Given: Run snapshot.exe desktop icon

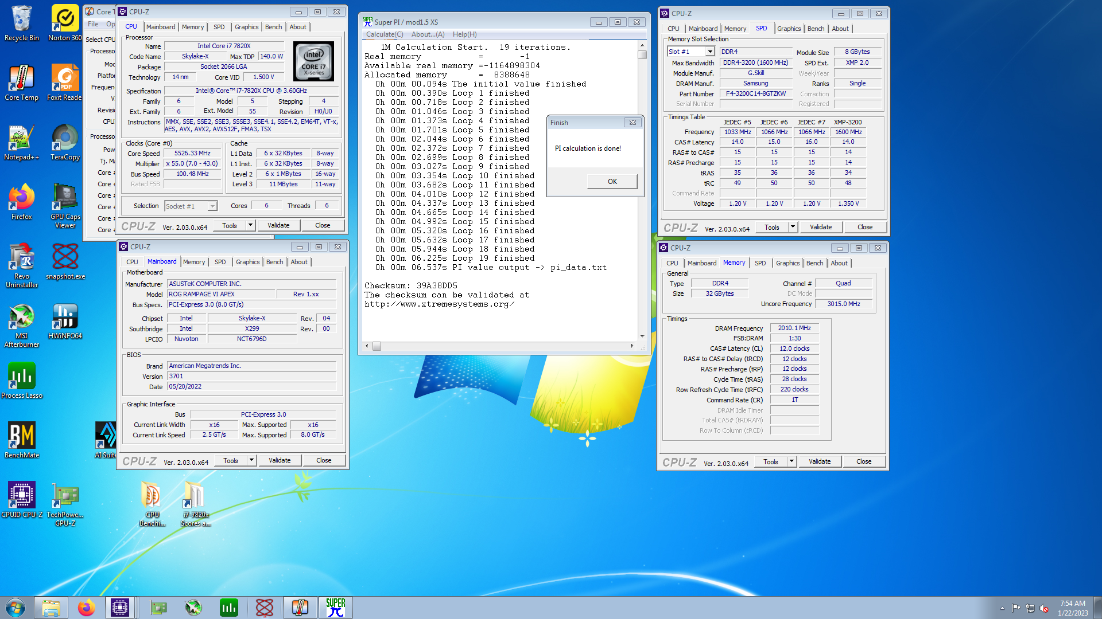Looking at the screenshot, I should pyautogui.click(x=65, y=261).
